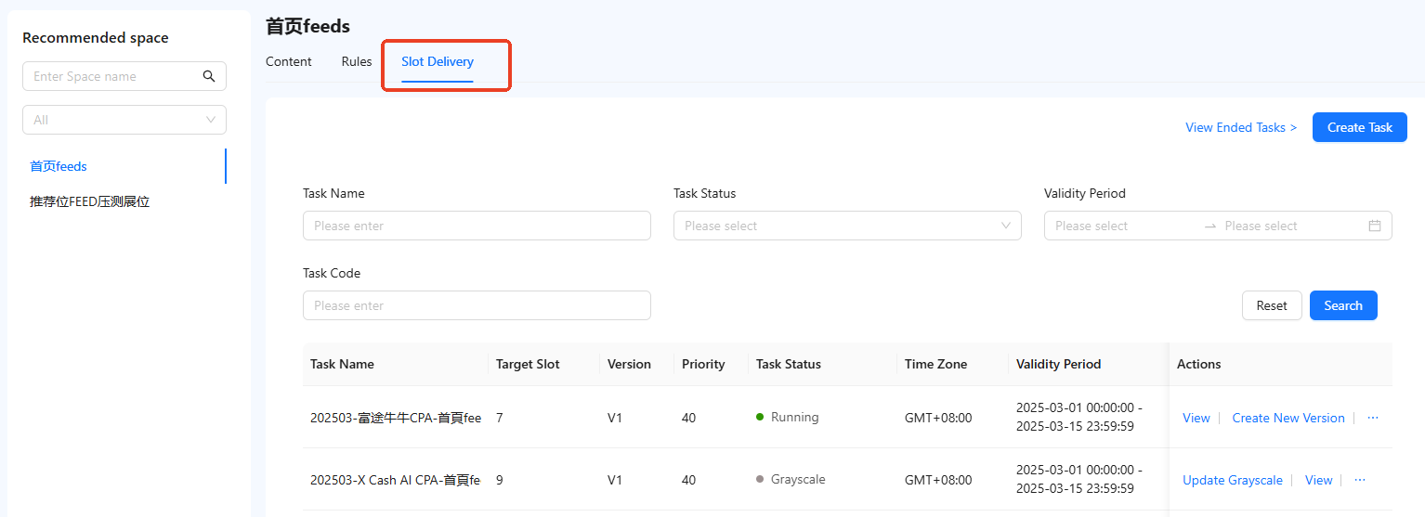The image size is (1425, 517).
Task: Expand the All space filter dropdown
Action: pos(124,120)
